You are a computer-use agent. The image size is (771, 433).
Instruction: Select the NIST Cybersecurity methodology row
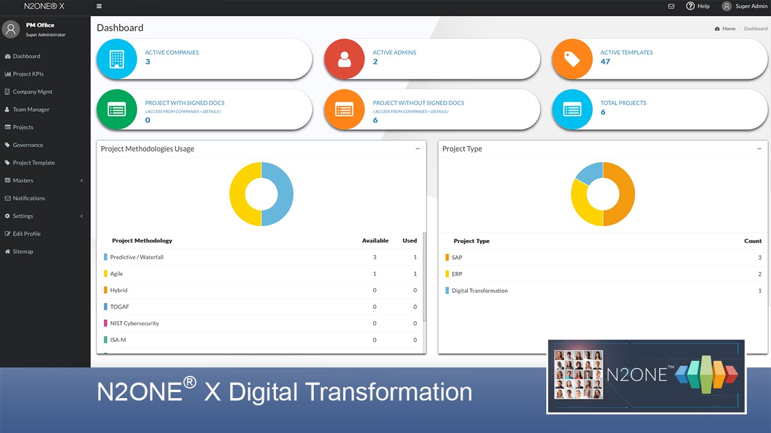click(260, 324)
